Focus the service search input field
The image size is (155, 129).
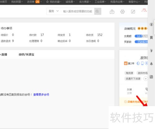78,11
